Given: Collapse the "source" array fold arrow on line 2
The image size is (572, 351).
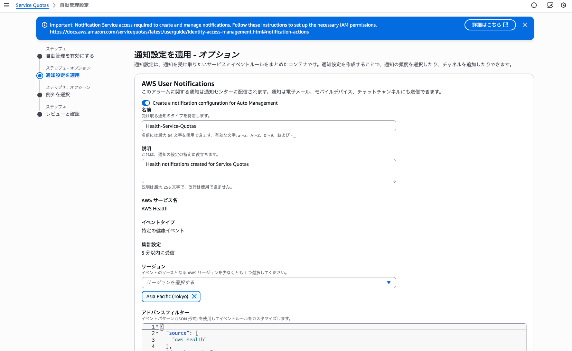Looking at the screenshot, I should pyautogui.click(x=157, y=333).
